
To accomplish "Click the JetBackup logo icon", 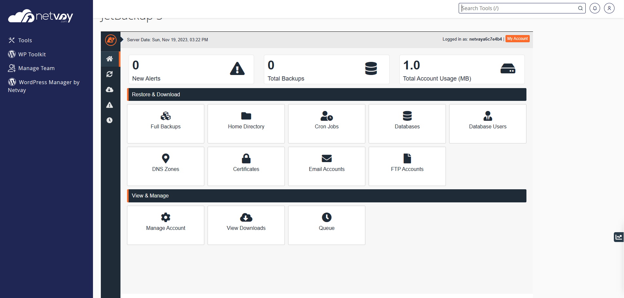I will coord(111,40).
